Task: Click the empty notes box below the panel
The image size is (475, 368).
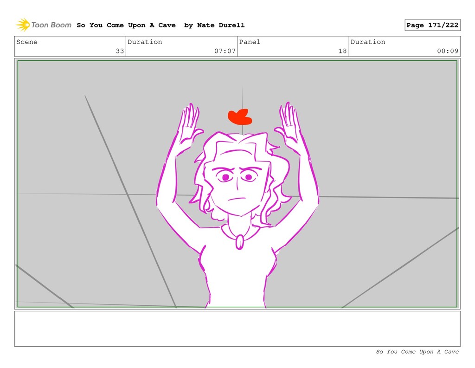Action: [237, 329]
